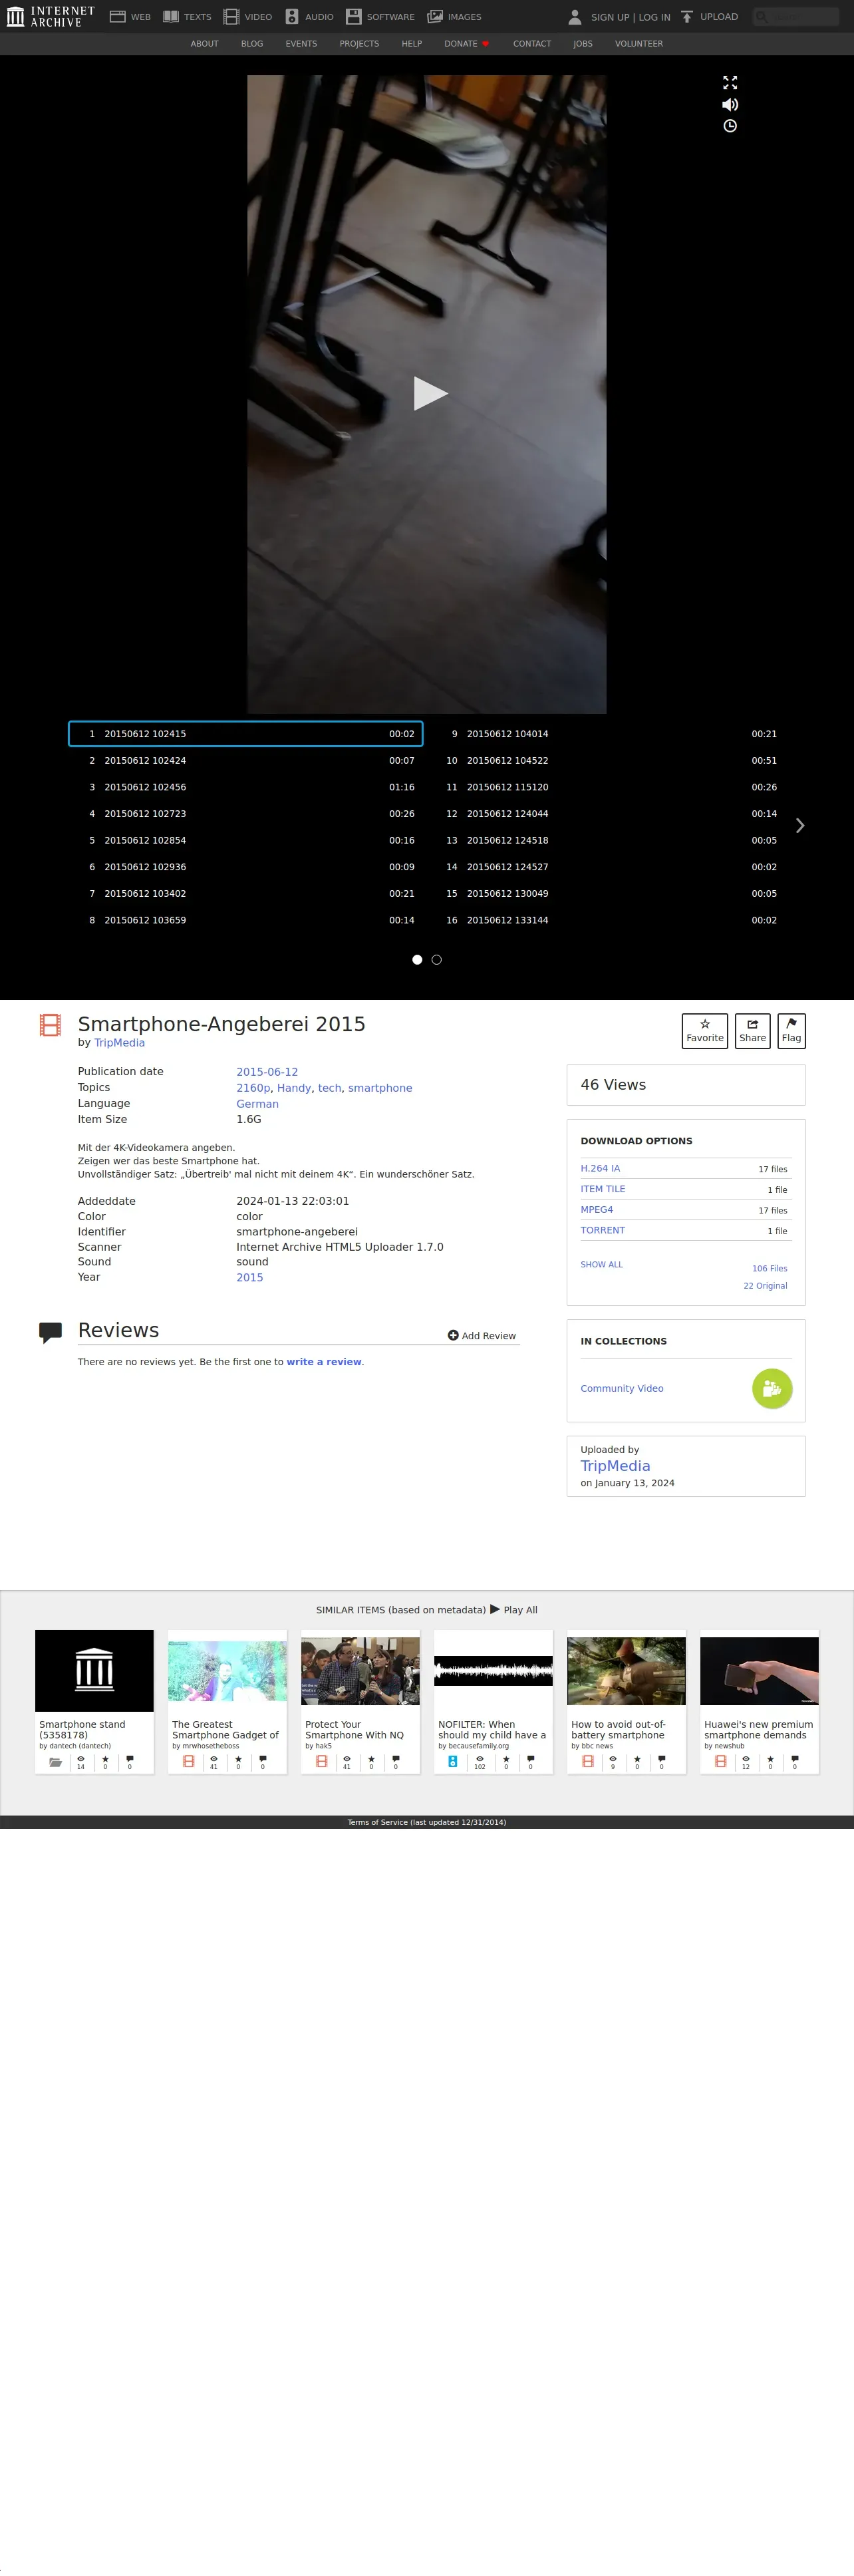
Task: Go to next playlist page chevron
Action: 800,825
